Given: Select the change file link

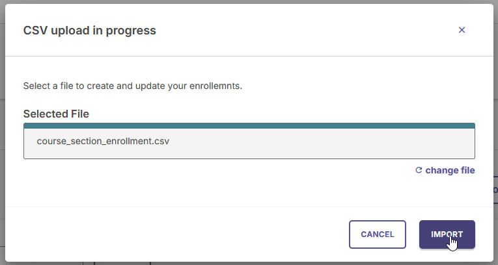Looking at the screenshot, I should coord(450,170).
